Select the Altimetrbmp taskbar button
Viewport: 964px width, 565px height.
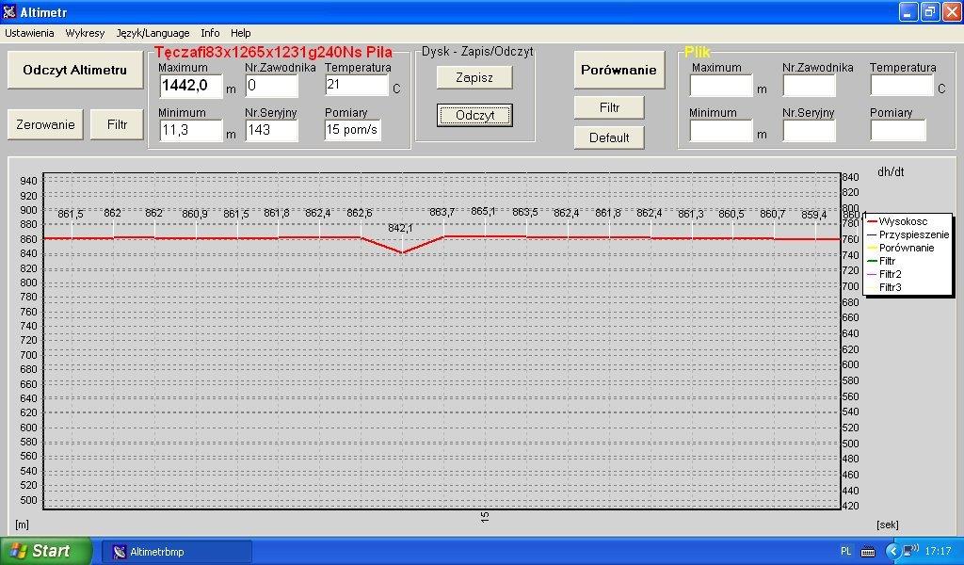coord(177,552)
